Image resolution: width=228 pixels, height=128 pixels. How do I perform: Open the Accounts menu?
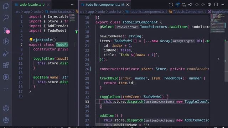point(6,108)
